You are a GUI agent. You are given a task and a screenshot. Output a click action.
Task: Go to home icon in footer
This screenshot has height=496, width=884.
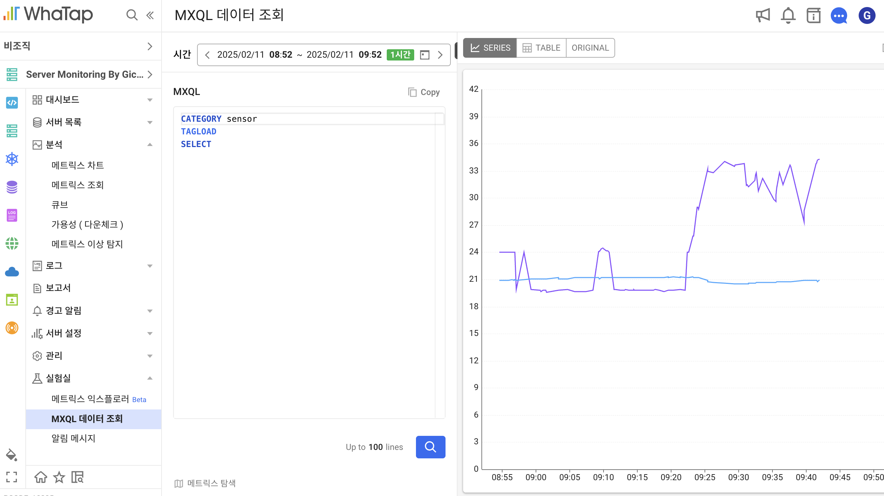point(41,477)
